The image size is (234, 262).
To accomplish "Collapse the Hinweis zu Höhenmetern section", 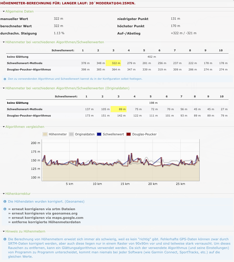I will [25, 231].
